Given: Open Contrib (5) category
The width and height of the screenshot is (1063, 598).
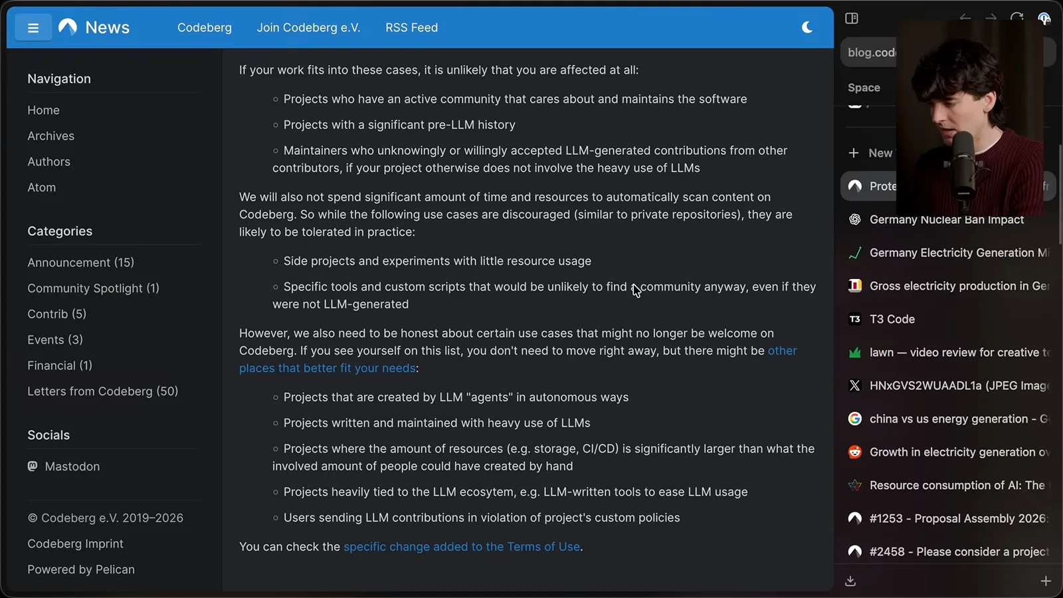Looking at the screenshot, I should [x=56, y=314].
